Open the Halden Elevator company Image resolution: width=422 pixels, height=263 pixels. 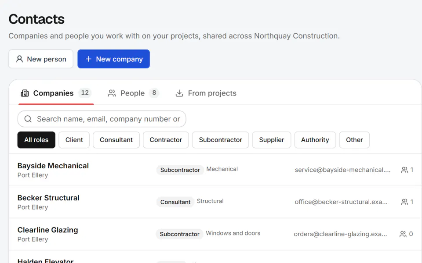click(215, 257)
